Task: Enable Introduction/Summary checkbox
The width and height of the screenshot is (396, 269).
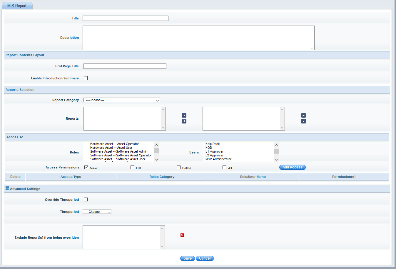Action: click(x=86, y=78)
